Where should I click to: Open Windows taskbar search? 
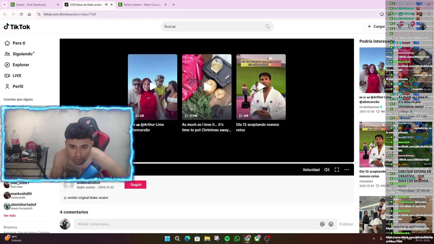coord(177,239)
